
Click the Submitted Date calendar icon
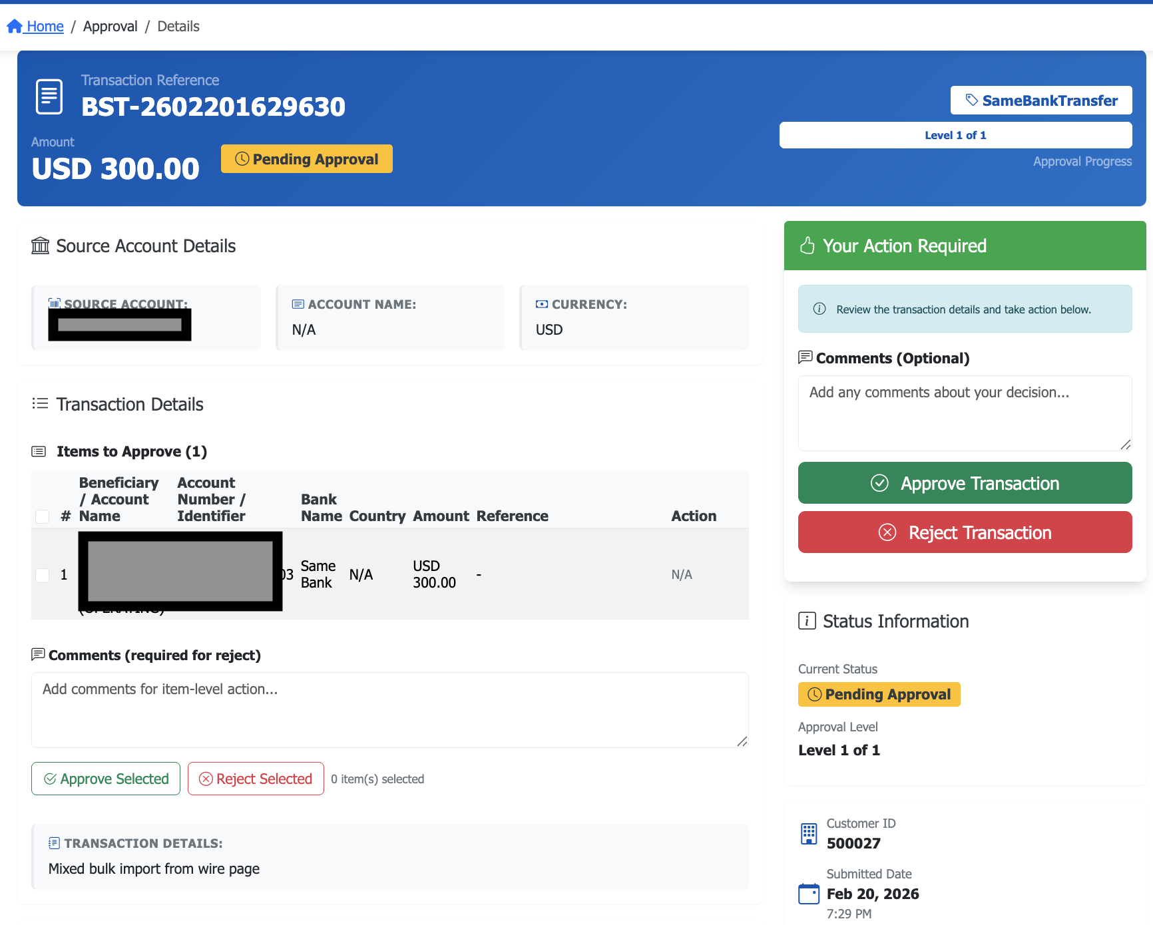click(809, 894)
